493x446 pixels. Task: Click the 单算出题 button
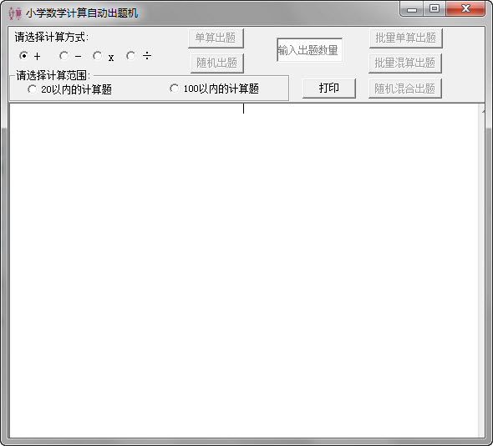tap(216, 38)
